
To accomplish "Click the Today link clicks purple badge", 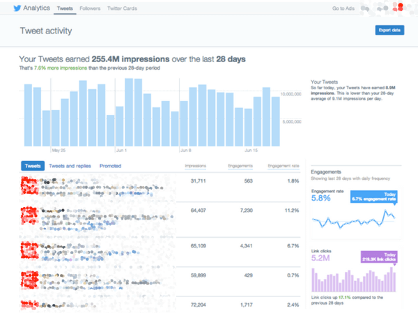I will tap(379, 257).
